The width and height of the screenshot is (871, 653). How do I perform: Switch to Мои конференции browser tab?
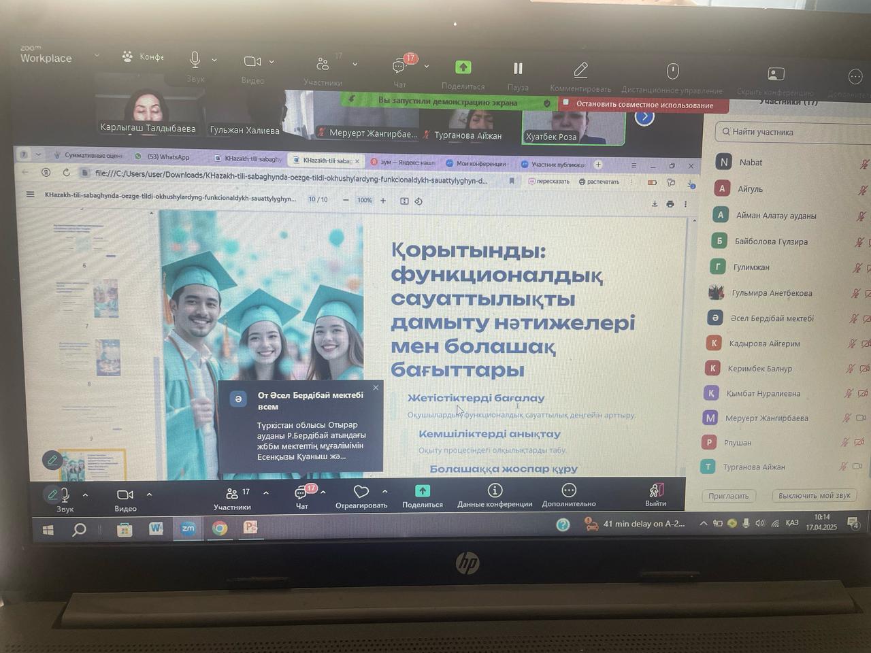pos(480,164)
